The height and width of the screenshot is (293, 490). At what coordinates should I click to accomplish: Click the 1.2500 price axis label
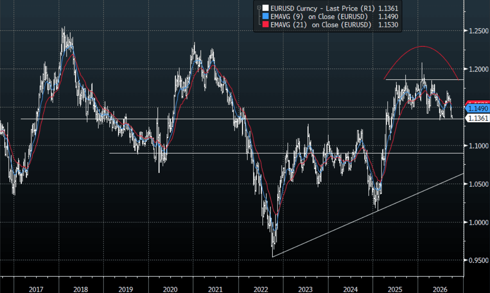click(479, 31)
